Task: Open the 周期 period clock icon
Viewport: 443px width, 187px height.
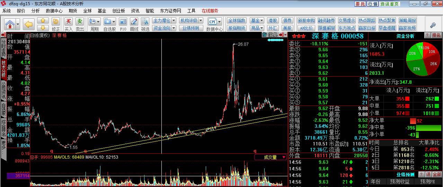Action: pos(93,21)
